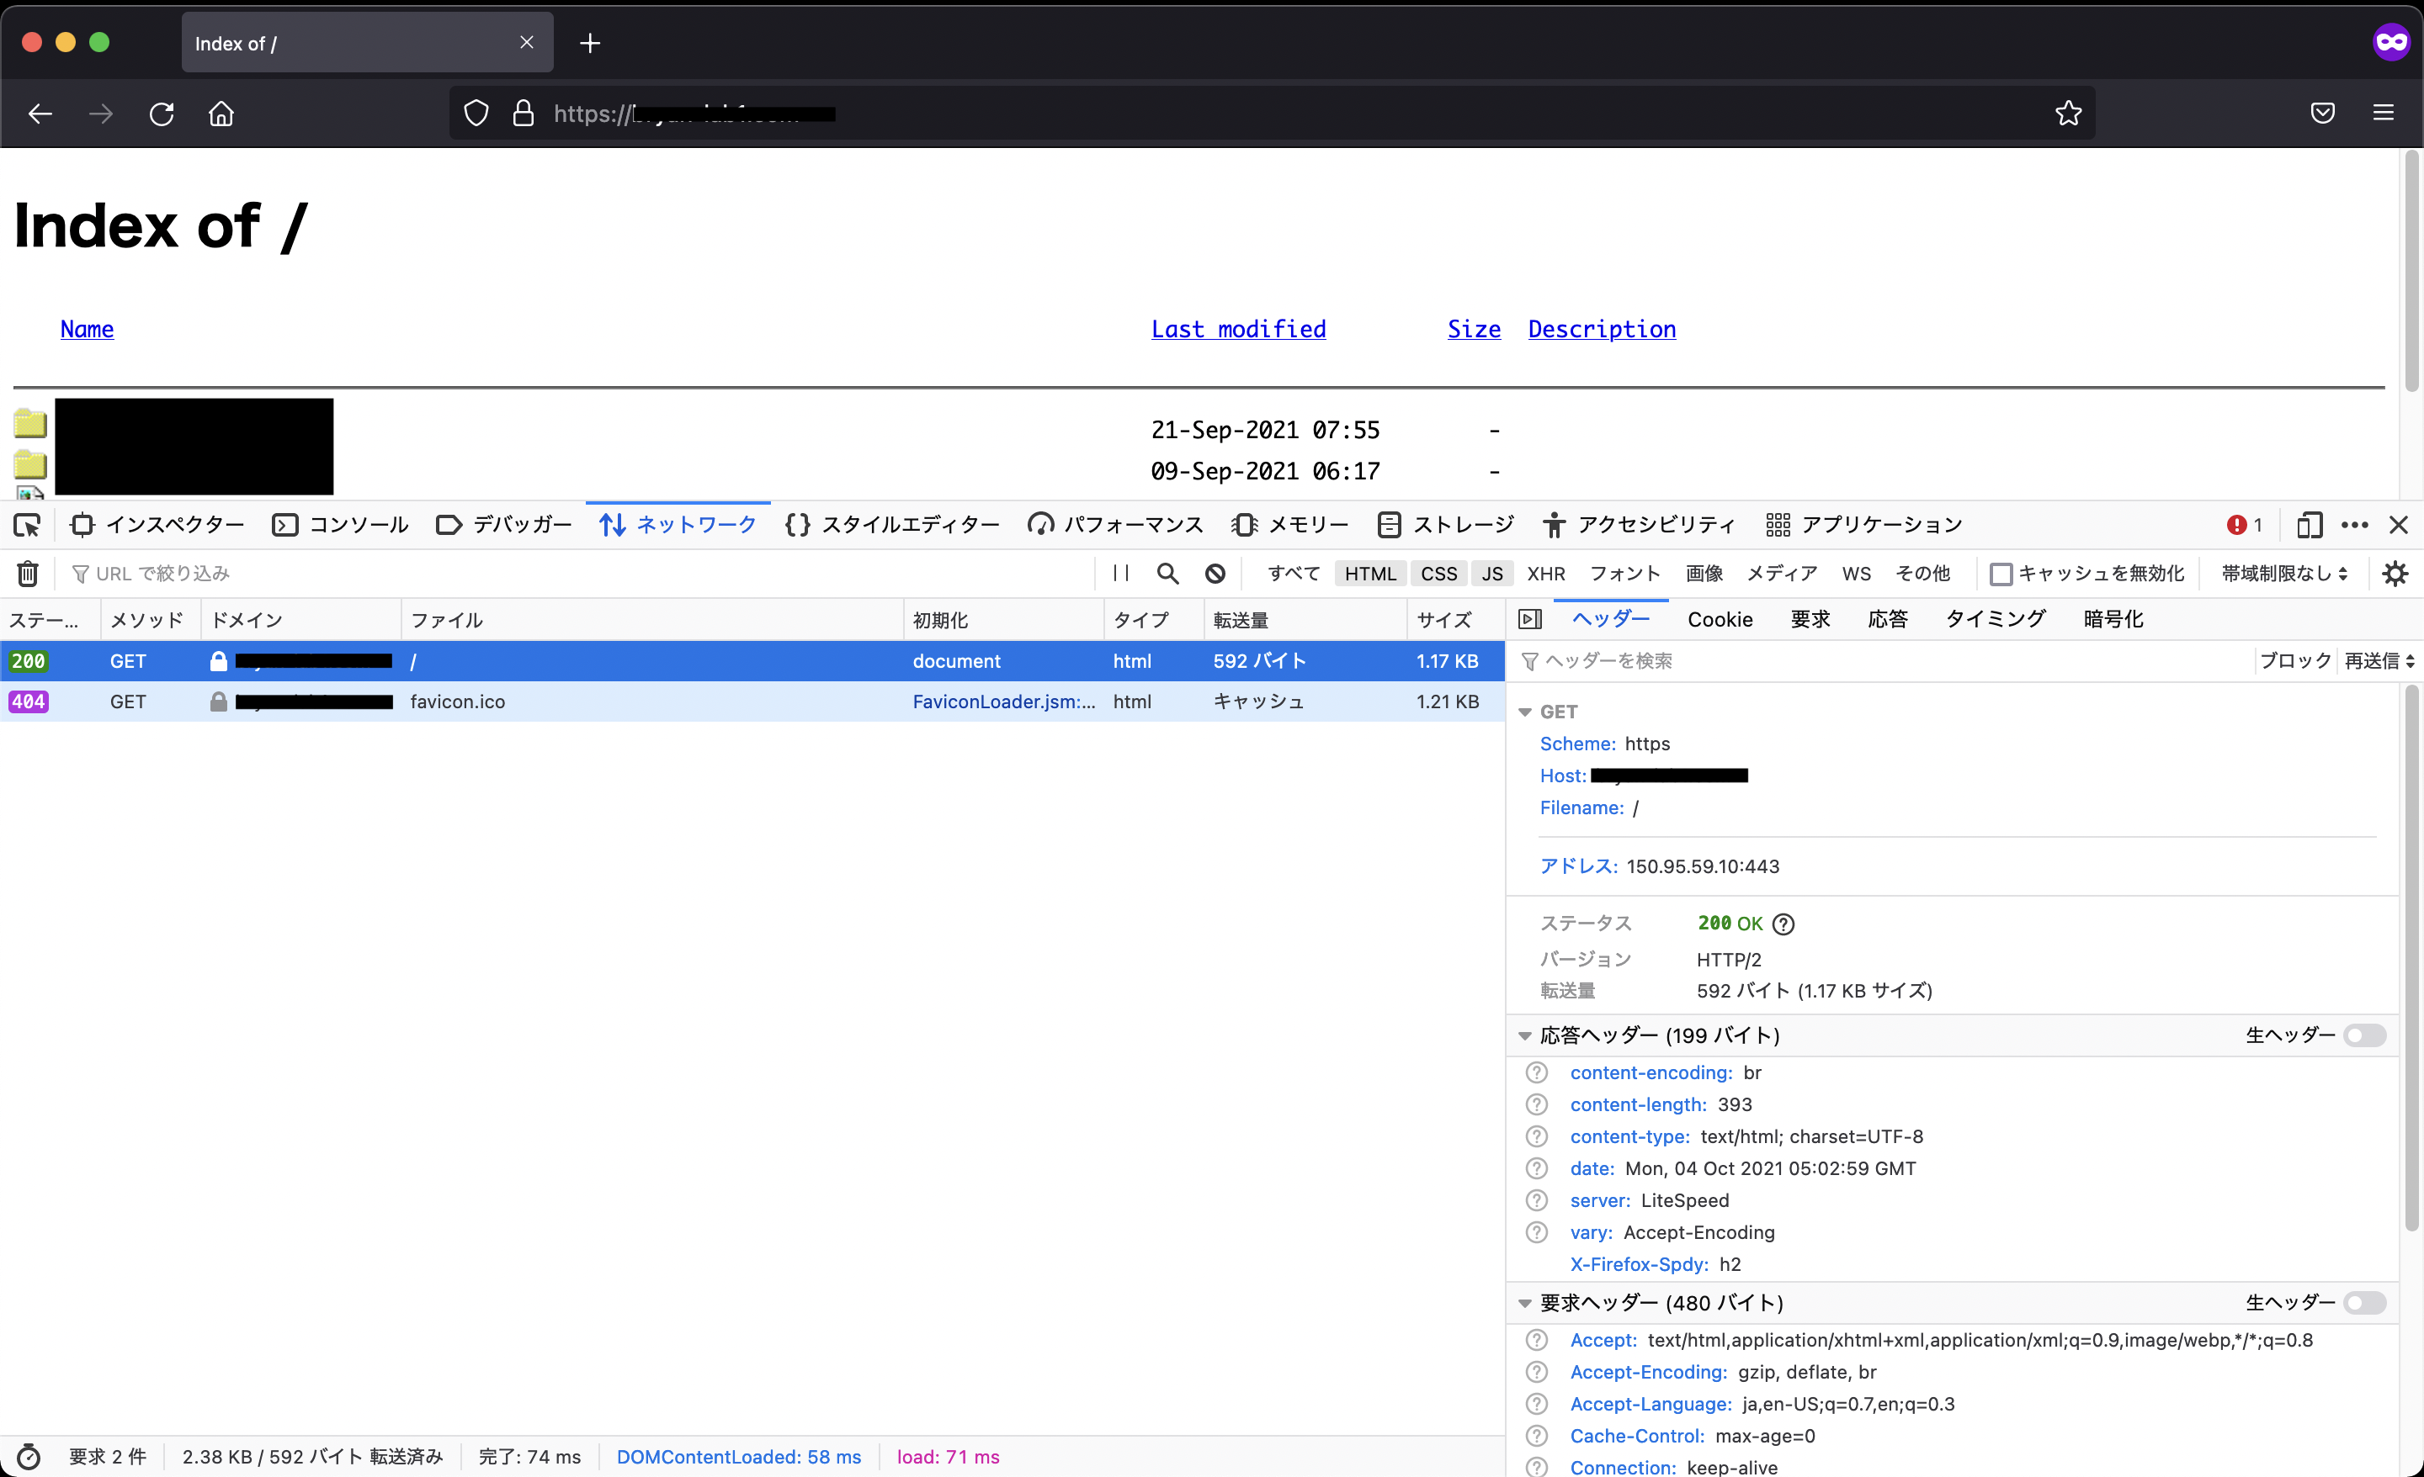This screenshot has width=2424, height=1477.
Task: Switch to コンソール tab
Action: [x=340, y=525]
